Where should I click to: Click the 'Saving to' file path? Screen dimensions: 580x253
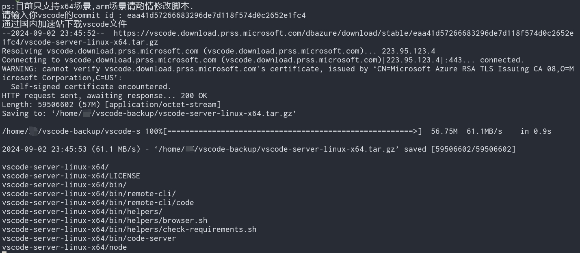pyautogui.click(x=173, y=114)
